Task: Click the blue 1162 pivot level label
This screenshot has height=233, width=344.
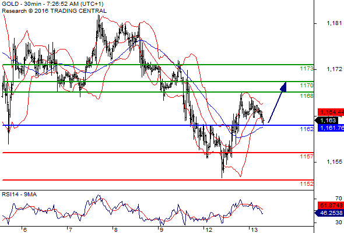Action: [x=307, y=129]
